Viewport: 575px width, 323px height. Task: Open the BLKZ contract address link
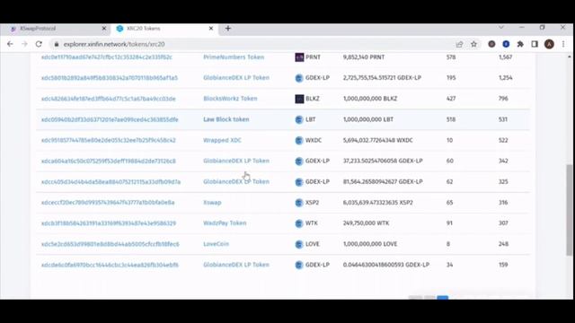pyautogui.click(x=109, y=99)
